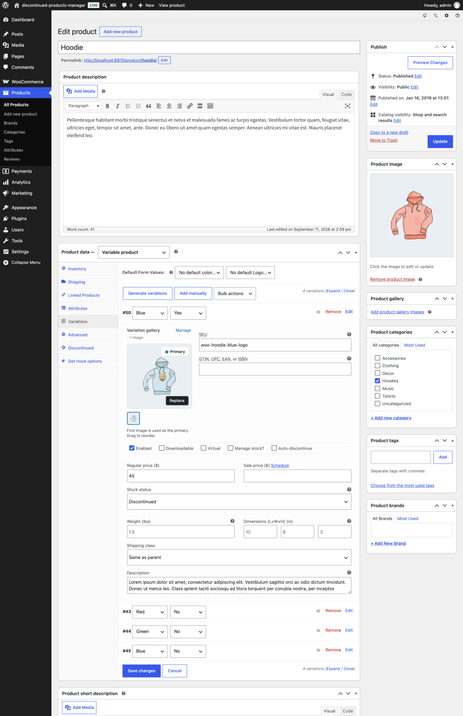Toggle italic formatting in editor toolbar
Image resolution: width=463 pixels, height=716 pixels.
[x=118, y=106]
